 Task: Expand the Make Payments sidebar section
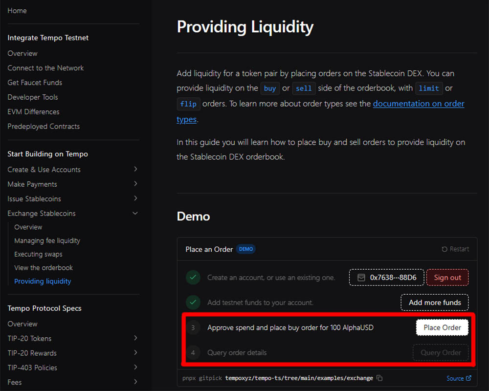point(135,184)
